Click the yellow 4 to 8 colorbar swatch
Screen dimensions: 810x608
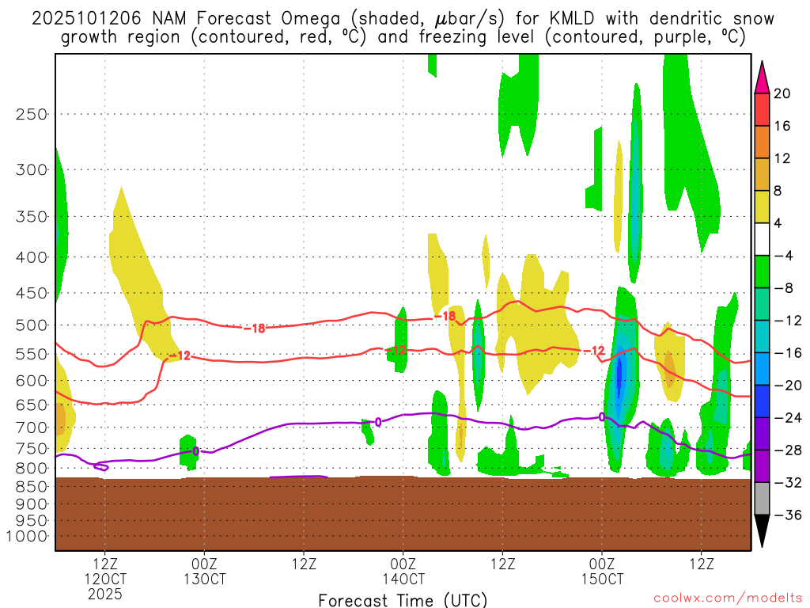pos(762,207)
